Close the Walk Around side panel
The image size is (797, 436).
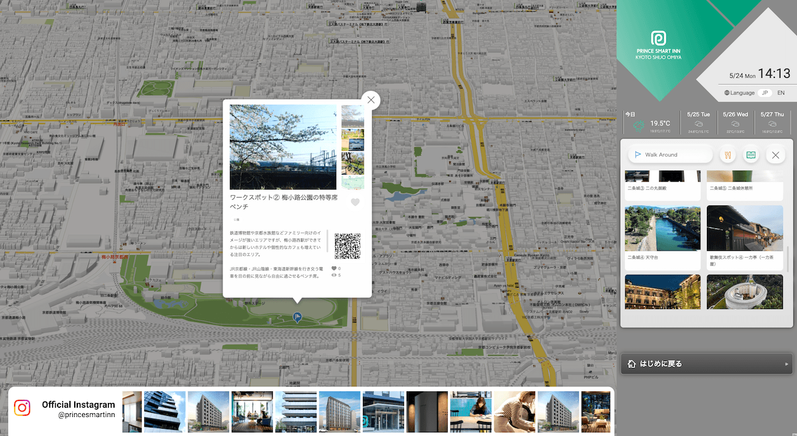(x=776, y=155)
